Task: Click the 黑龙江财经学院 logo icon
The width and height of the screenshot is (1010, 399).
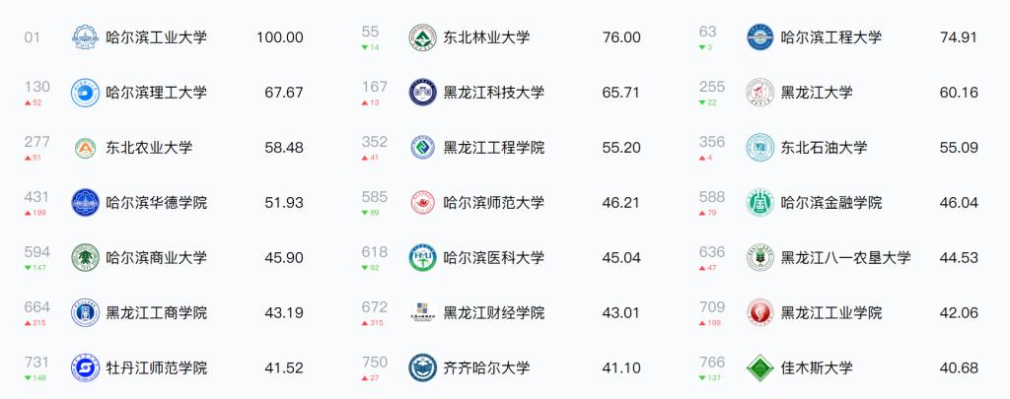Action: click(x=423, y=313)
